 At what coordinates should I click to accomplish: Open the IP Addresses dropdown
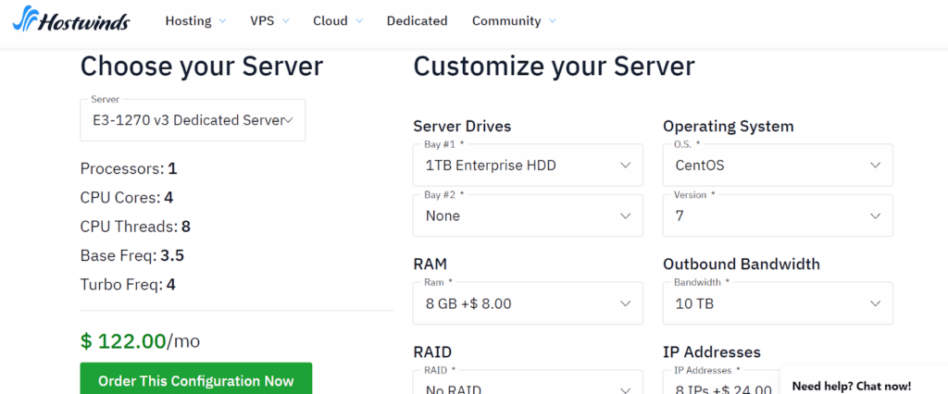pyautogui.click(x=721, y=382)
